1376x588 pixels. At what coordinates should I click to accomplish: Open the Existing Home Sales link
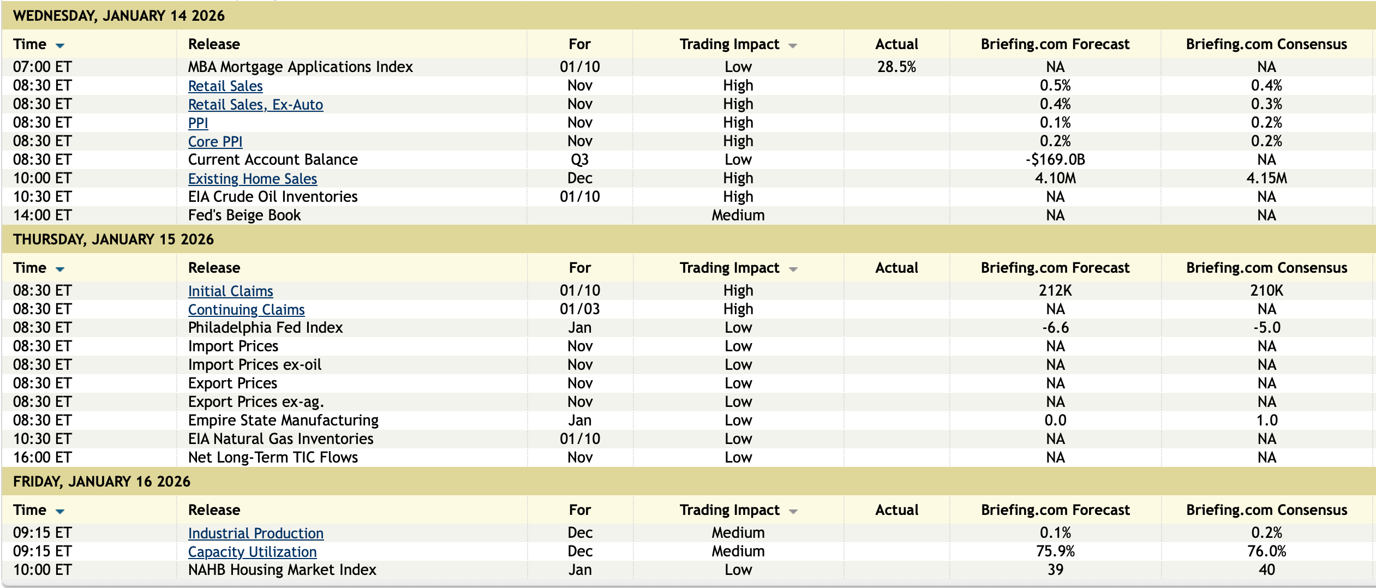point(252,179)
